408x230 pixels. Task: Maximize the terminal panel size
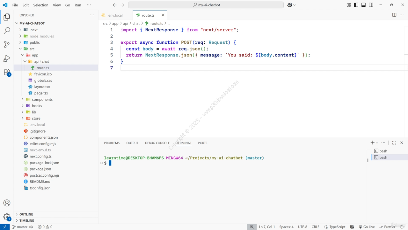click(394, 143)
